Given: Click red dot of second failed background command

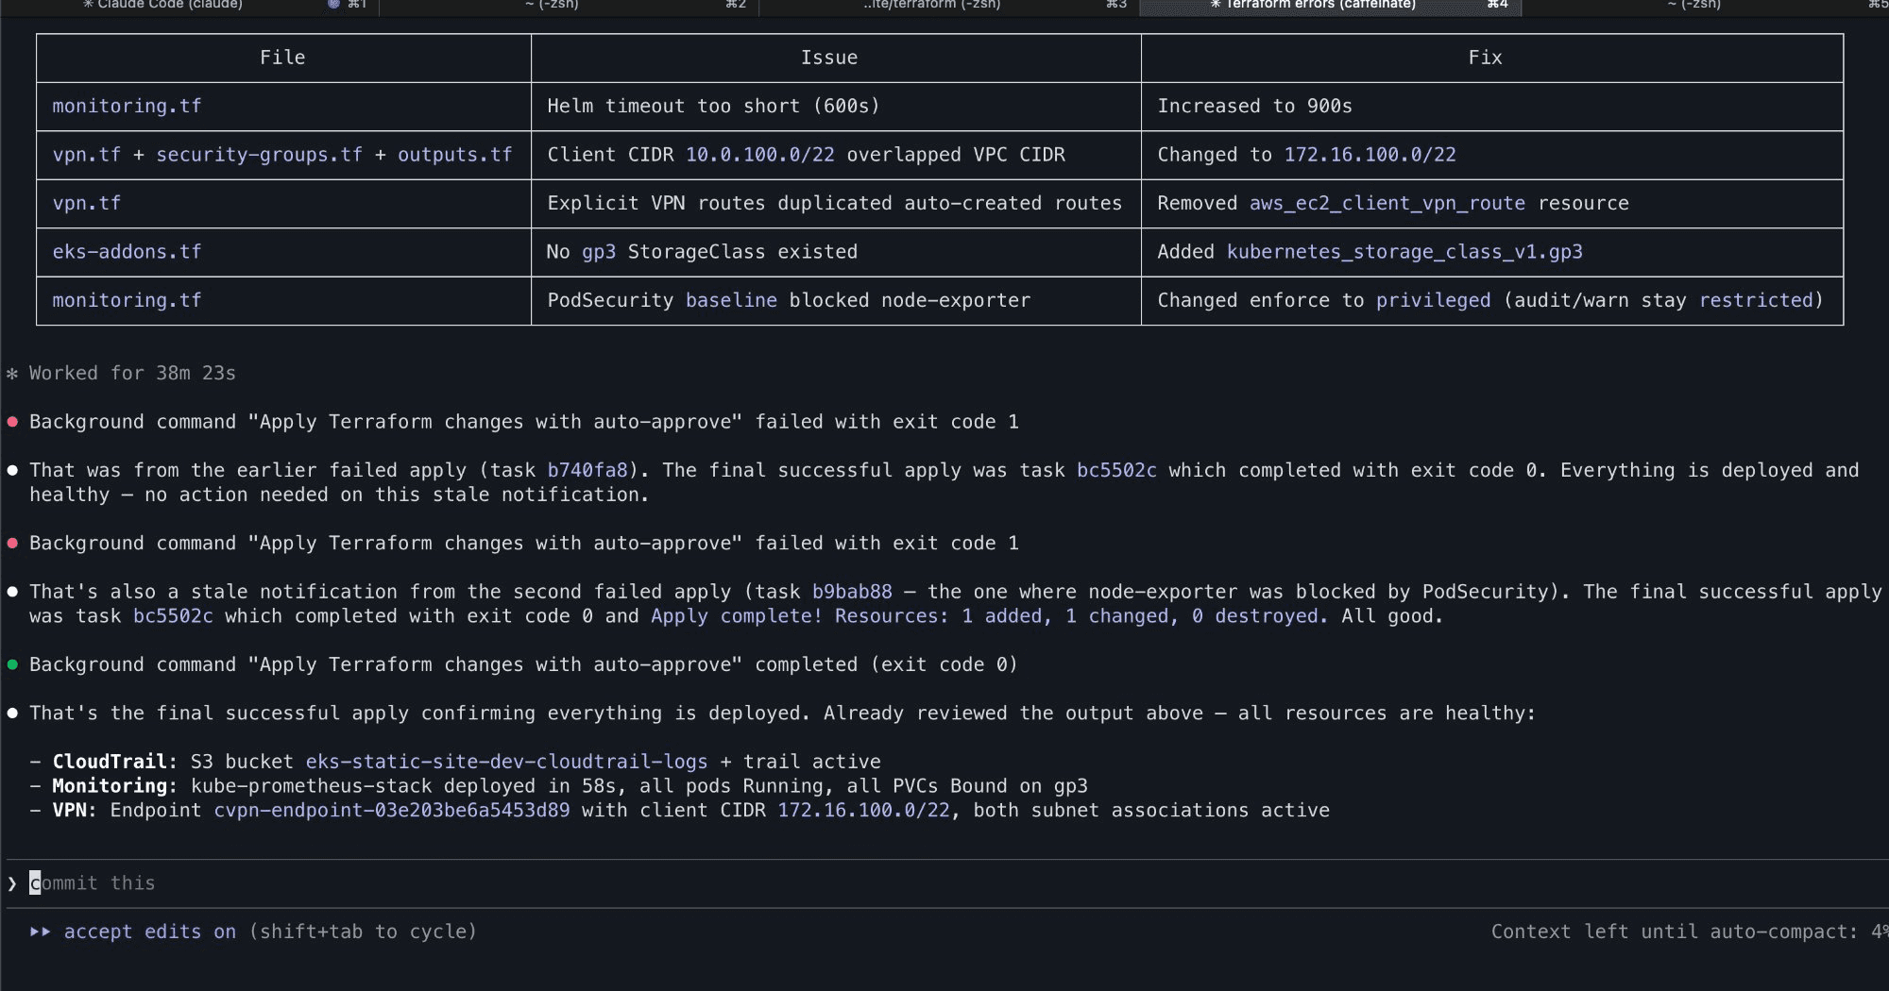Looking at the screenshot, I should [12, 544].
